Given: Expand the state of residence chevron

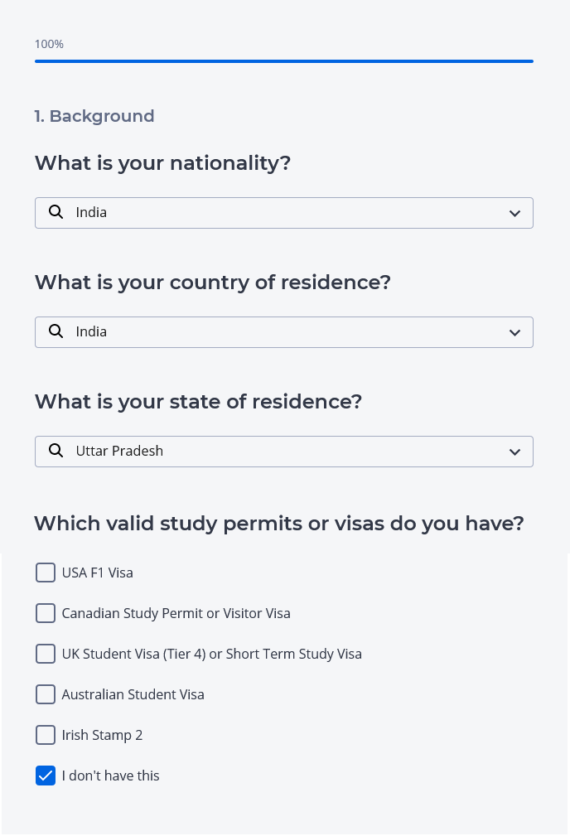Looking at the screenshot, I should pos(514,452).
